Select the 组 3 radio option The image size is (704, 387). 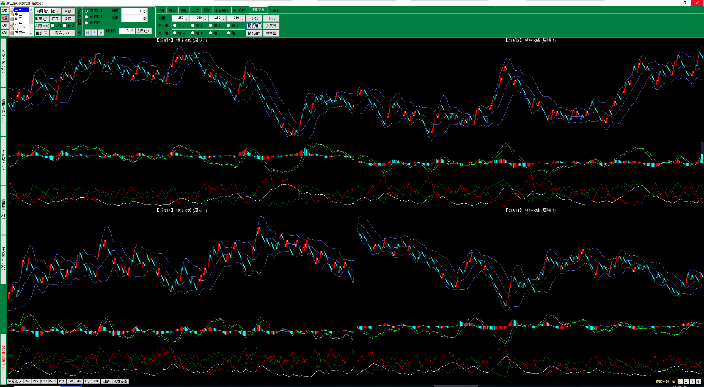[x=211, y=26]
